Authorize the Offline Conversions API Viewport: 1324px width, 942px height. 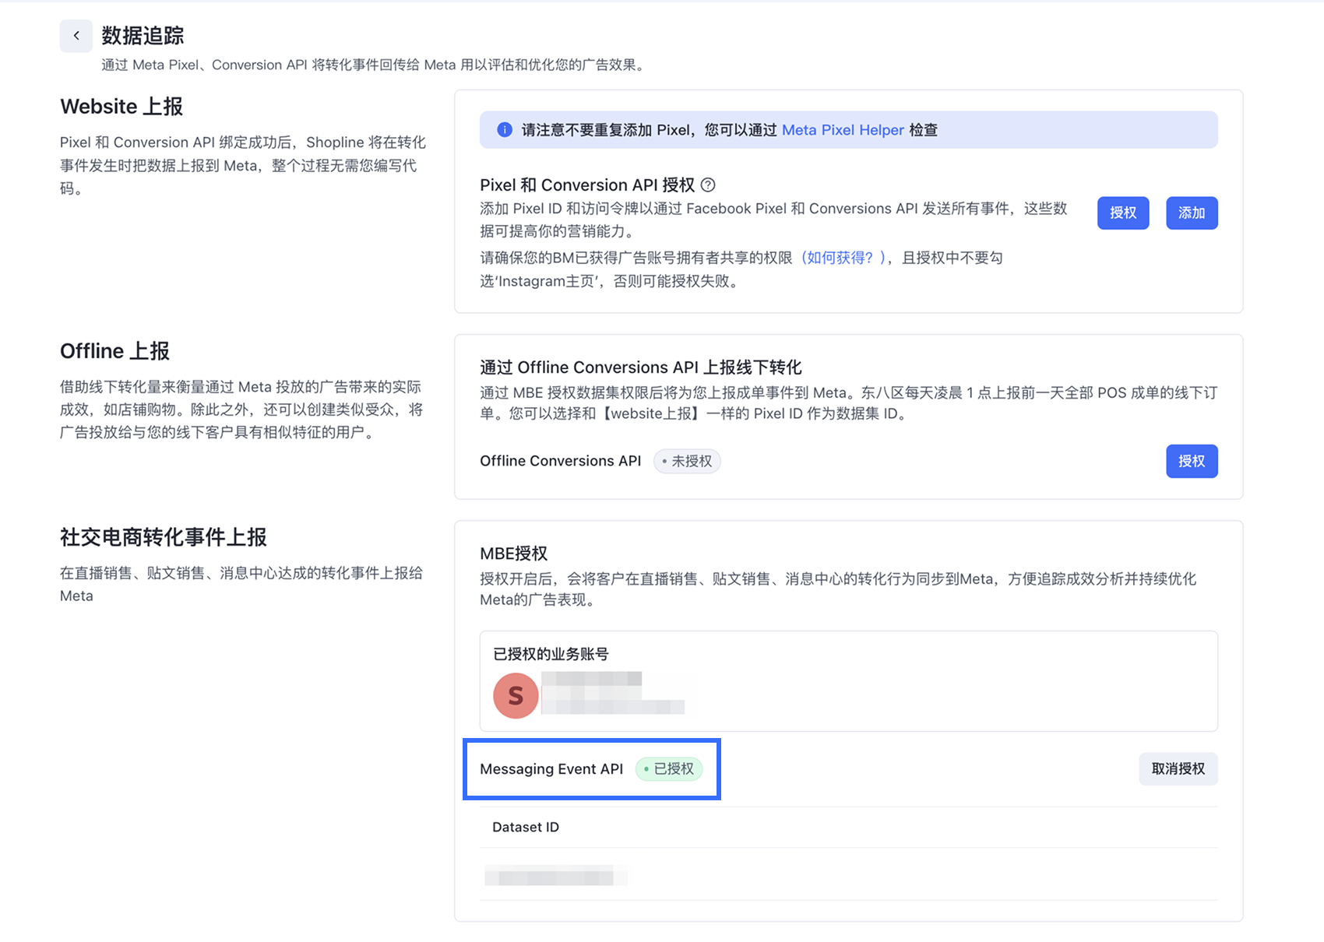point(1192,462)
